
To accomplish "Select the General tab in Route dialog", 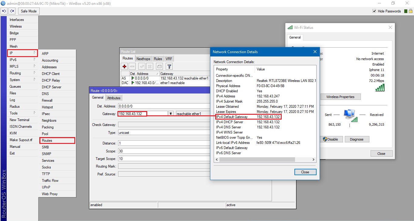I will 98,97.
